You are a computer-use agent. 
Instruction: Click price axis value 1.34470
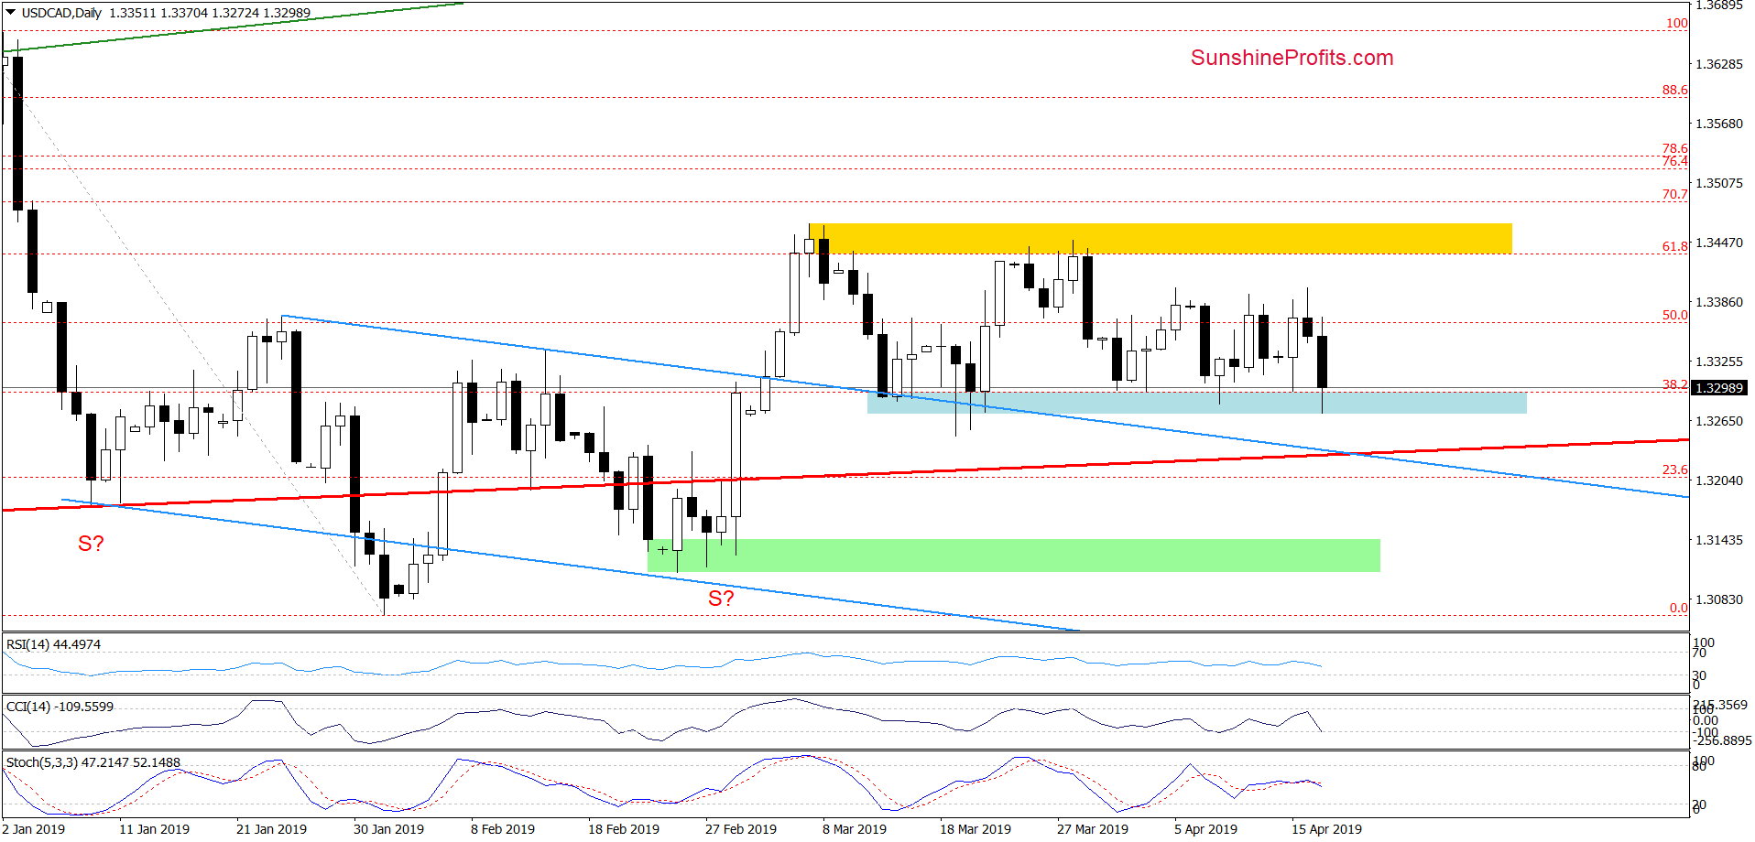tap(1719, 243)
